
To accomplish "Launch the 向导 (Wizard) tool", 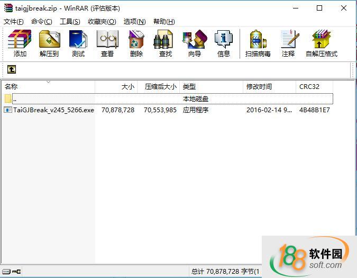I will click(195, 43).
